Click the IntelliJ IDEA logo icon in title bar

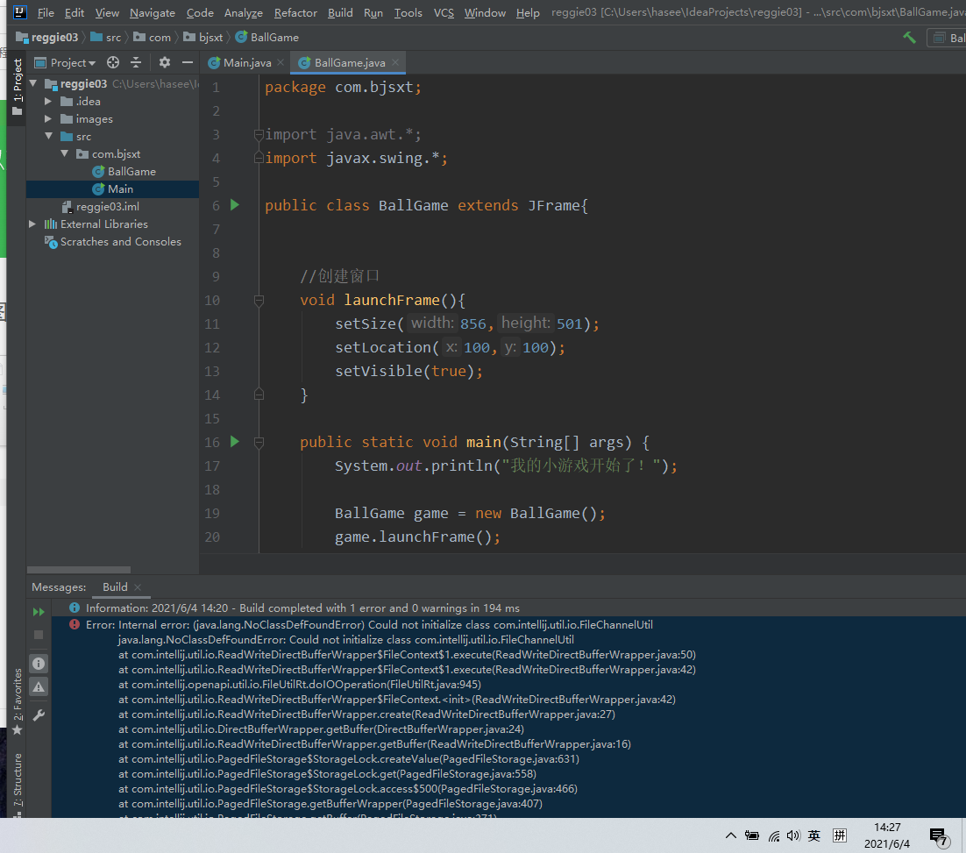point(19,12)
